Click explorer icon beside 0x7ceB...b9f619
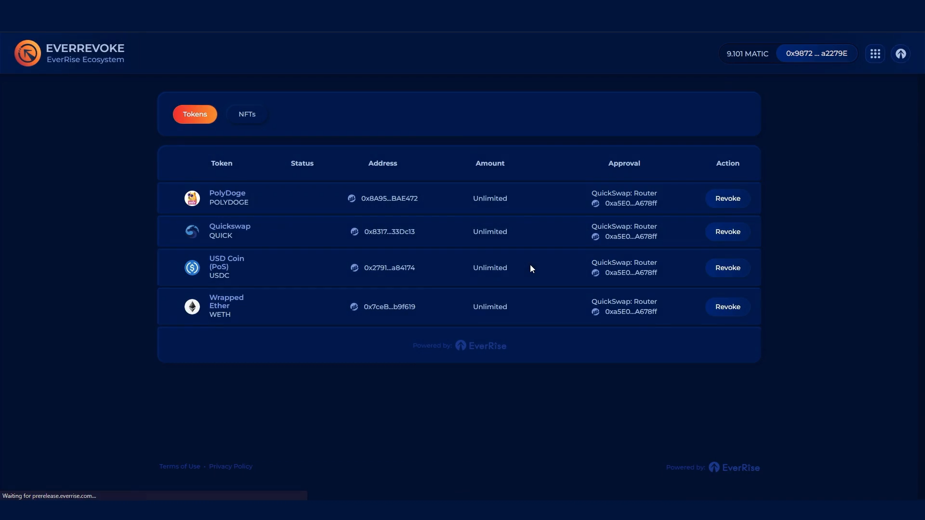 pos(354,307)
